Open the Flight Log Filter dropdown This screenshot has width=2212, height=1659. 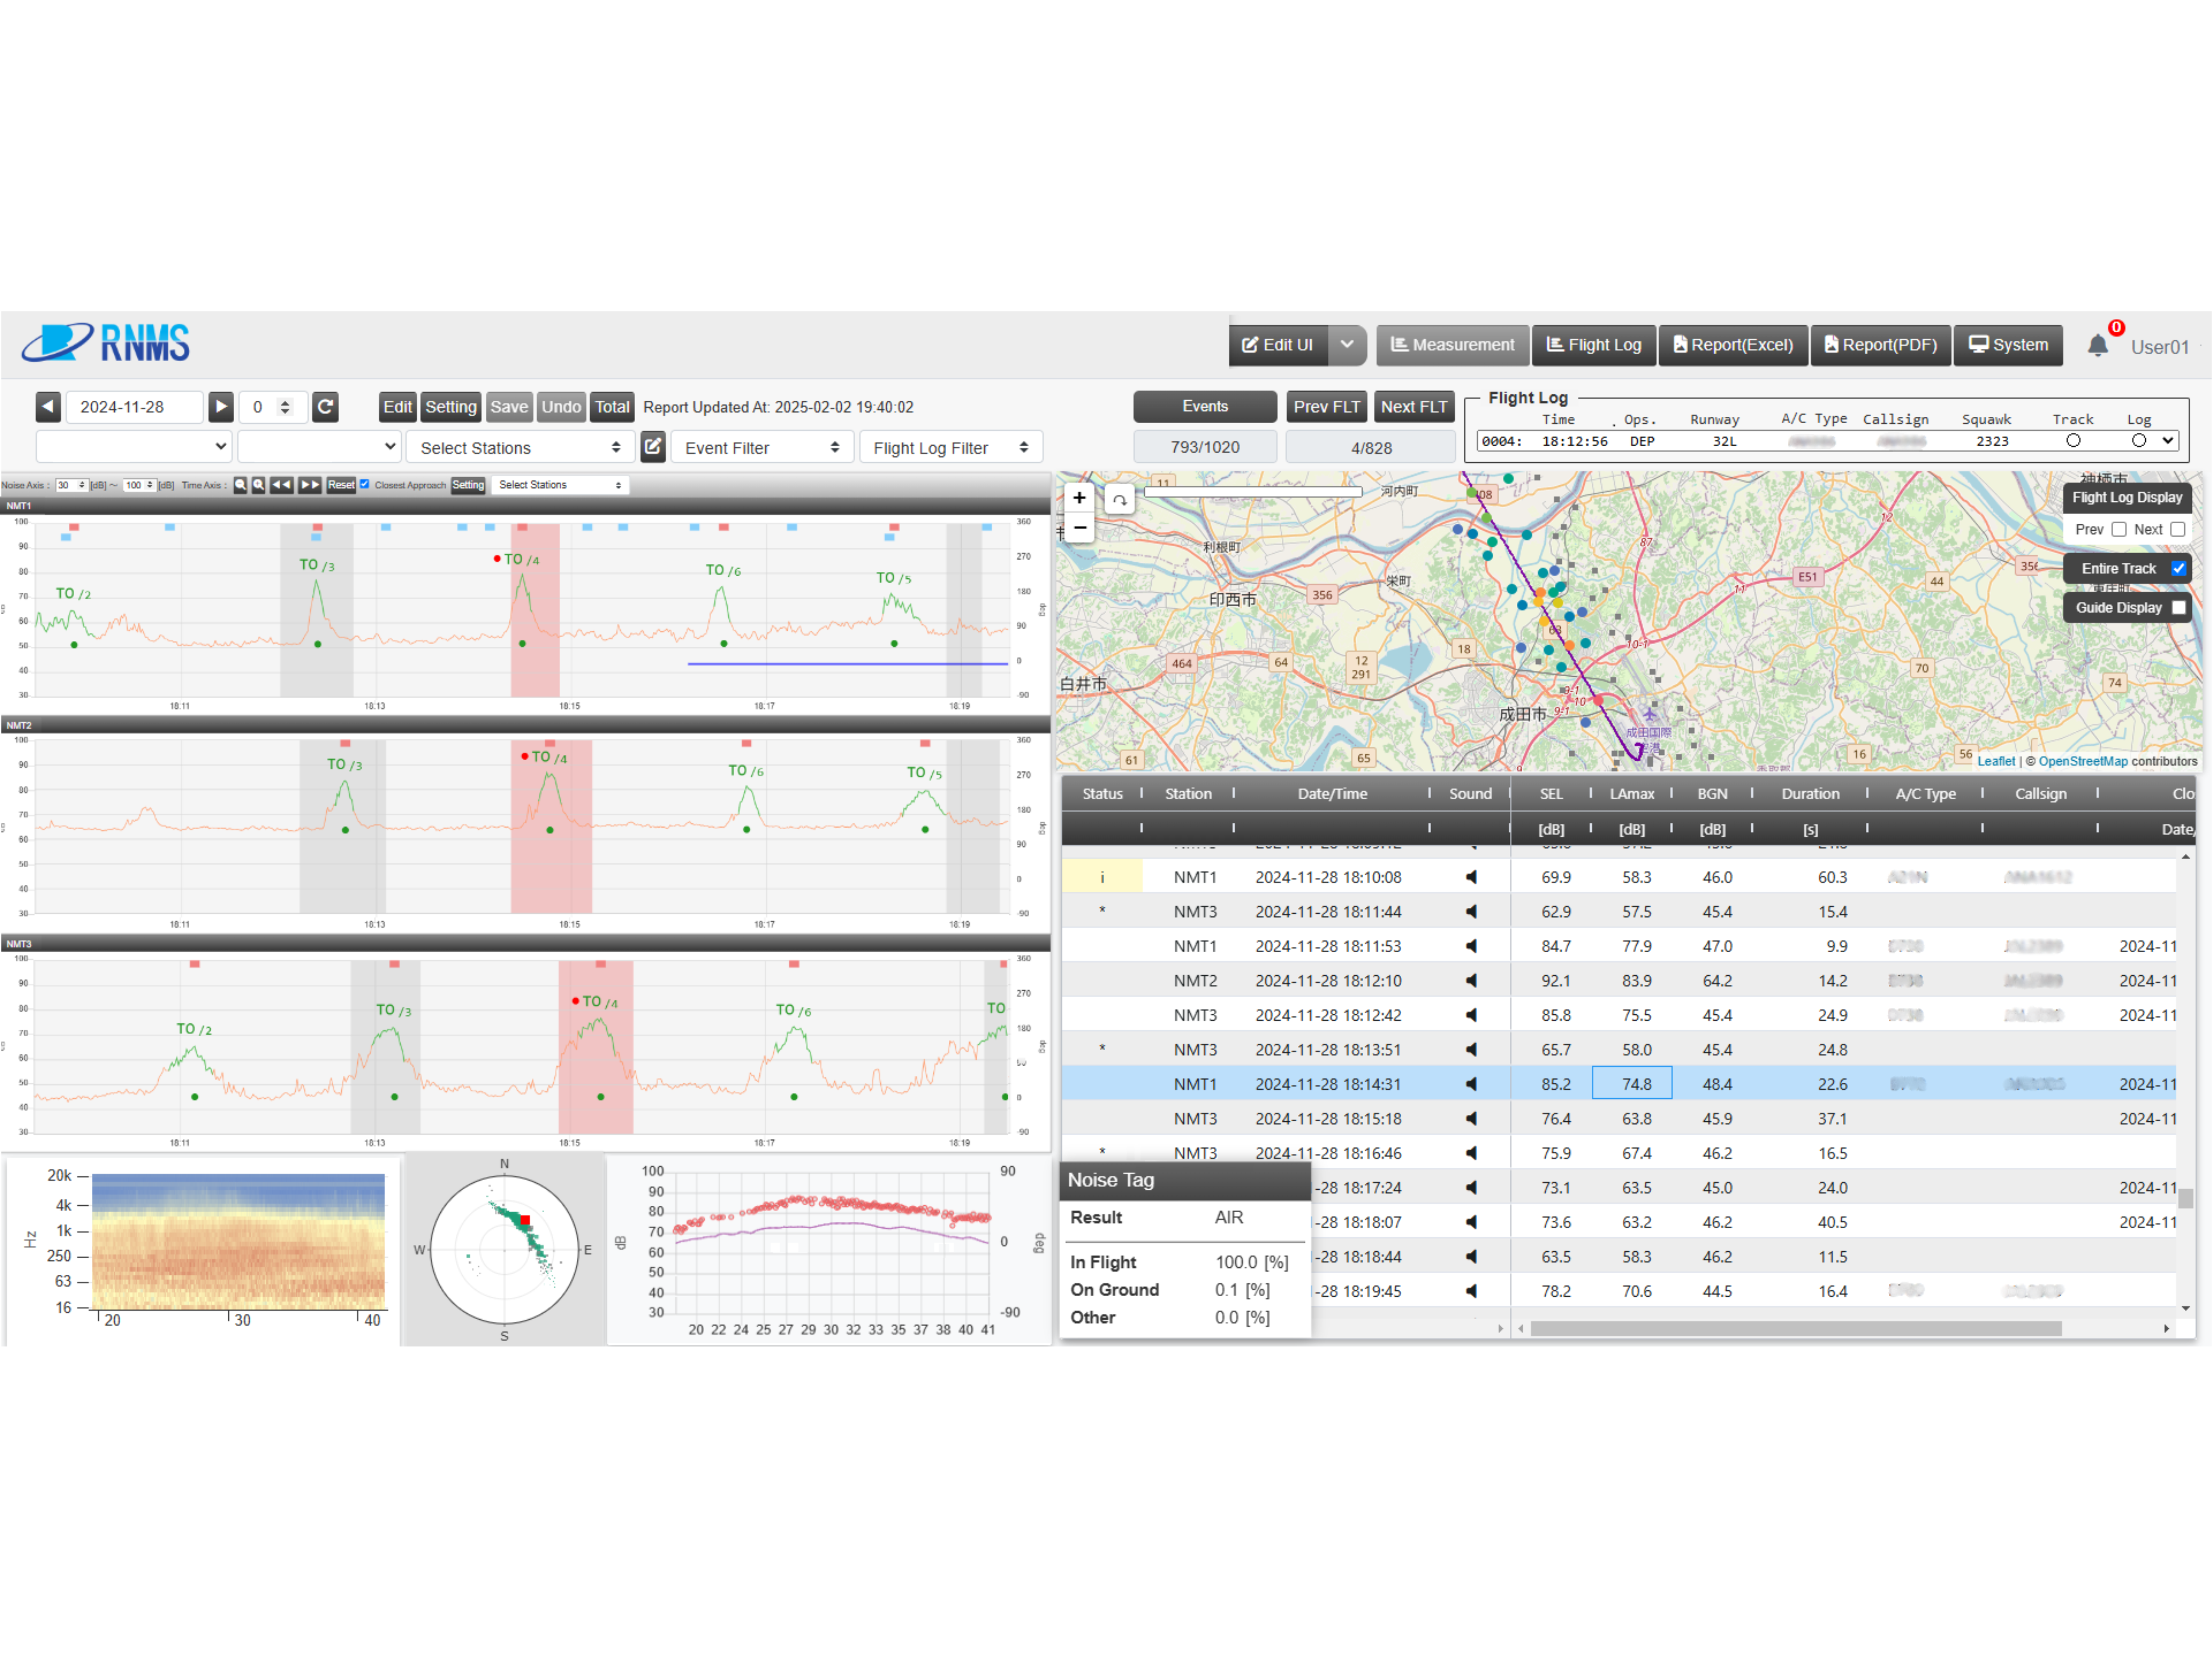(950, 448)
